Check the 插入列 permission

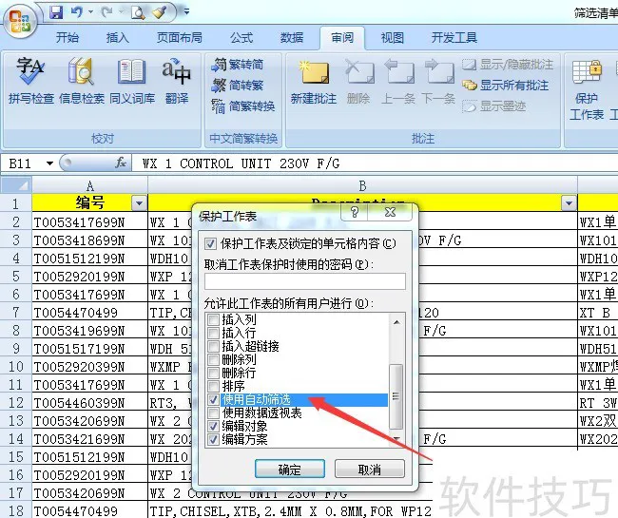tap(213, 319)
